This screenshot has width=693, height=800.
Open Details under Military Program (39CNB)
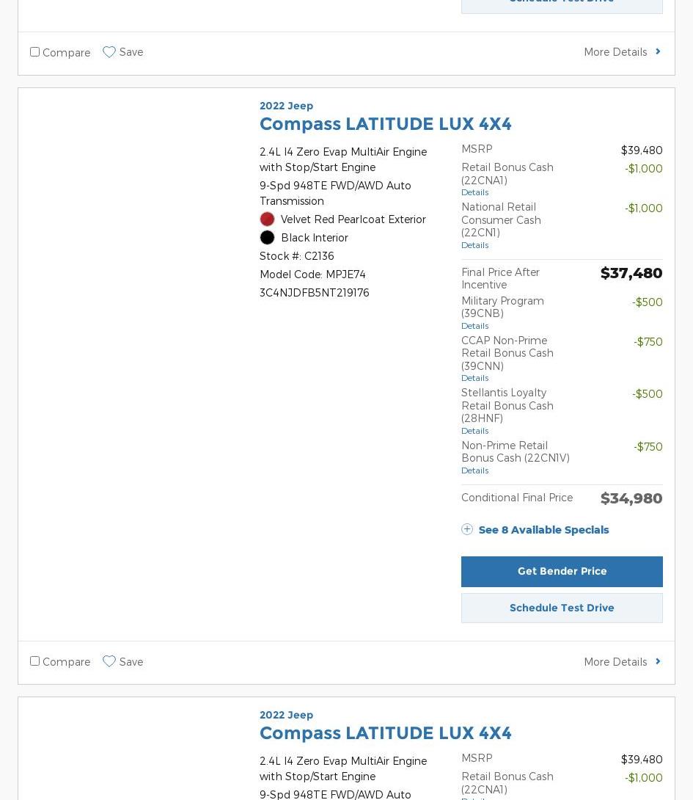point(474,326)
